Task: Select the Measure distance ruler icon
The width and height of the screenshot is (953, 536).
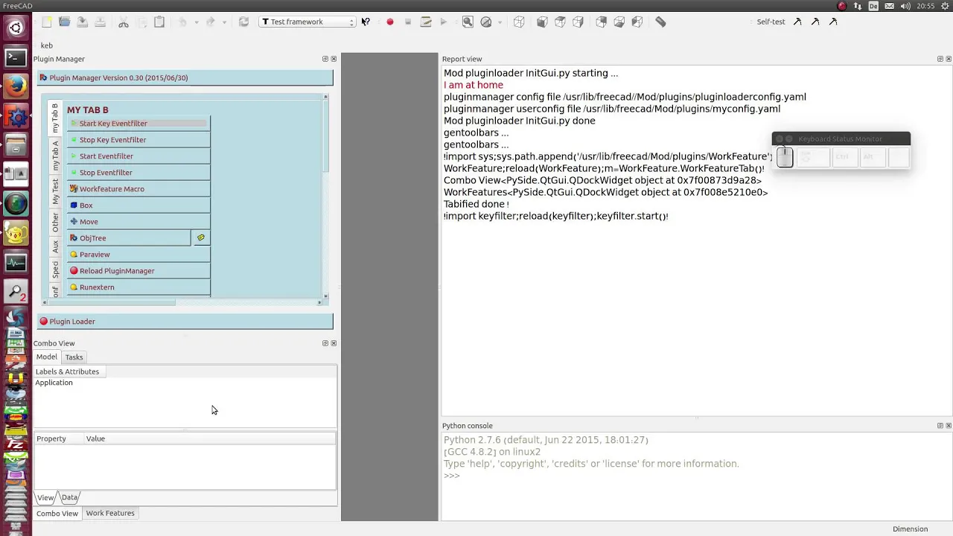Action: click(660, 22)
